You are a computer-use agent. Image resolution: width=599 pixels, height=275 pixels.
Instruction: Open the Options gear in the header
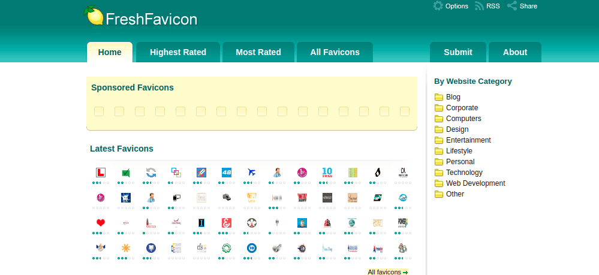pos(438,6)
